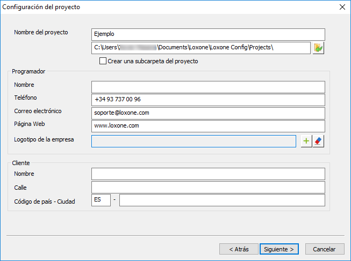This screenshot has width=351, height=261.
Task: Click the project path field
Action: tap(200, 48)
